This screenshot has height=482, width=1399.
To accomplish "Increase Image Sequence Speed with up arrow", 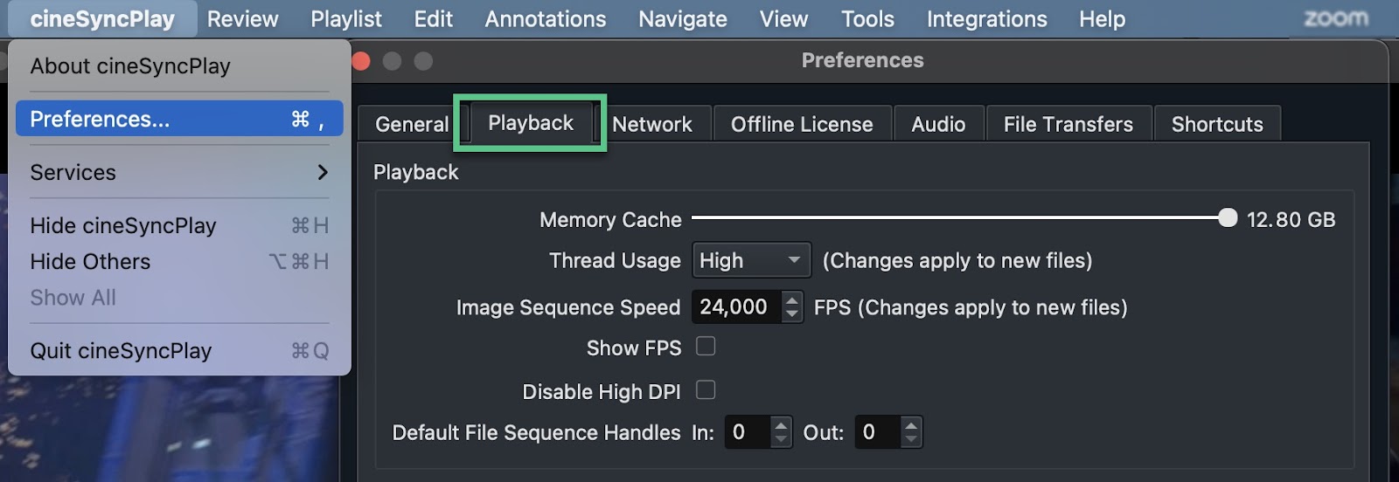I will point(792,300).
